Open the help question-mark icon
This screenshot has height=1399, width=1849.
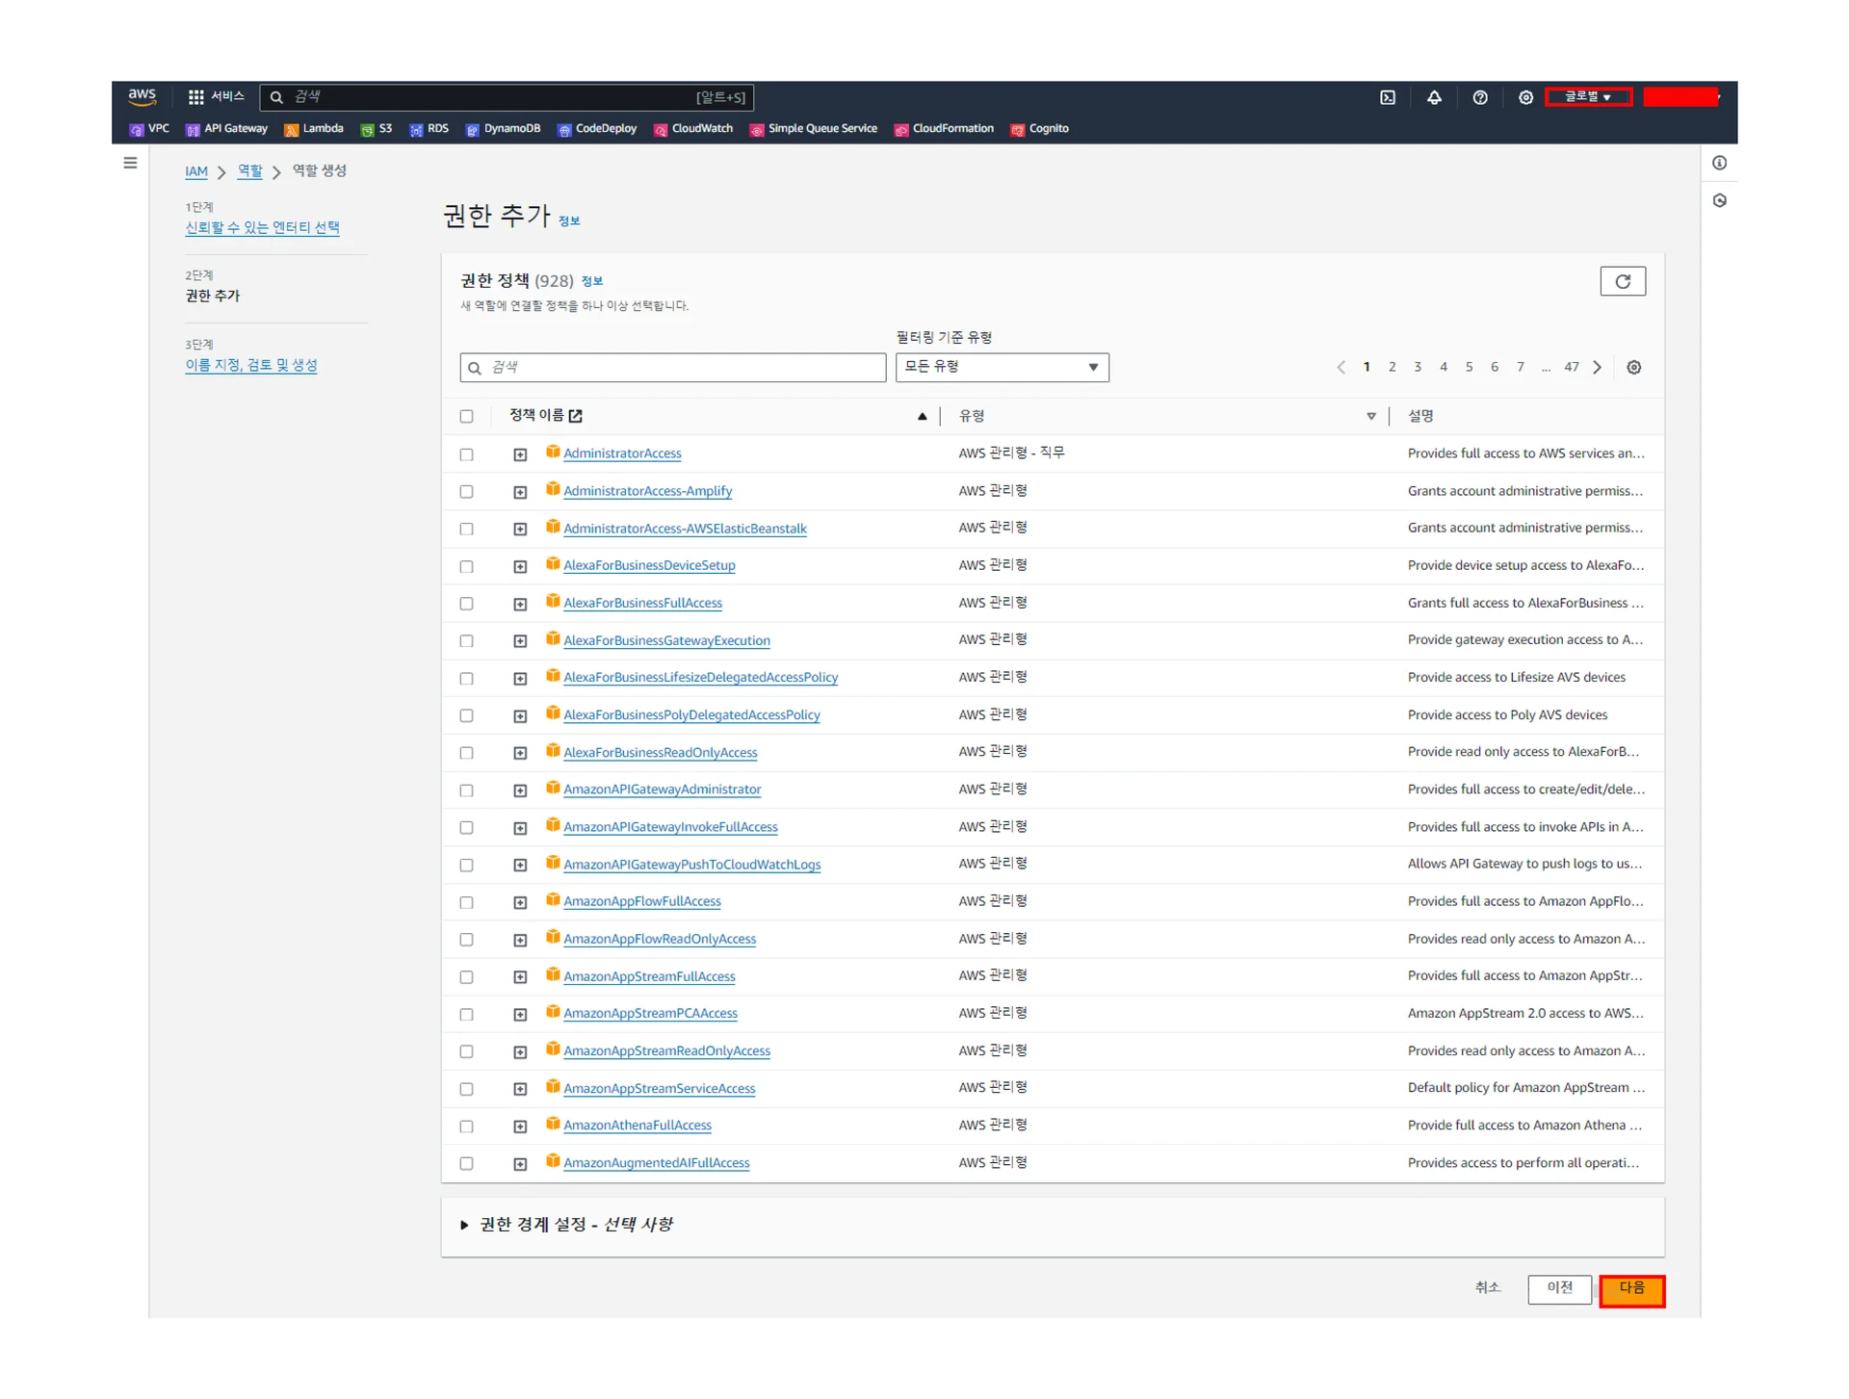click(1479, 97)
